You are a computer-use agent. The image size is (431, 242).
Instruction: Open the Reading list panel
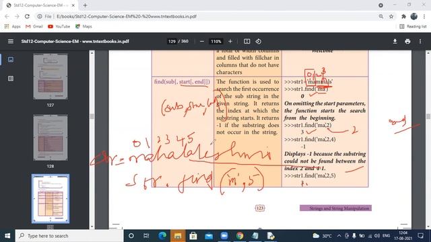tap(413, 26)
